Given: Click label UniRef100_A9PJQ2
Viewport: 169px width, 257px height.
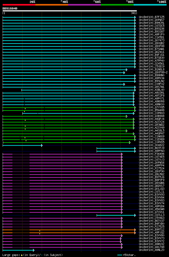Looking at the screenshot, I should [152, 232].
